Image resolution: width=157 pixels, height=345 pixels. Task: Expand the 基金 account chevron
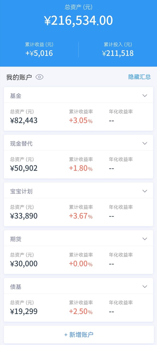[145, 96]
